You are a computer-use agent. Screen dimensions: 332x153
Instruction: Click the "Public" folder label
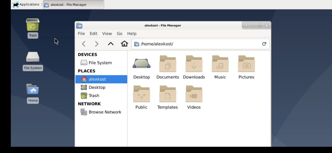point(141,107)
